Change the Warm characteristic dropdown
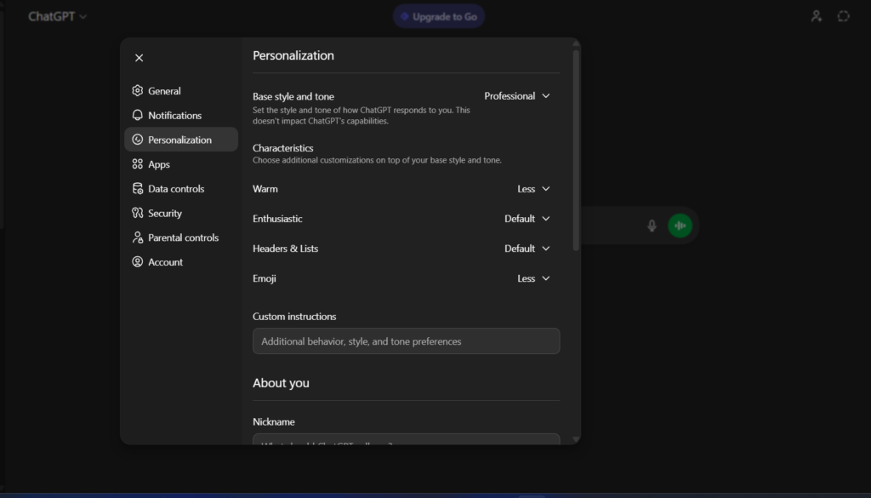 pyautogui.click(x=533, y=188)
